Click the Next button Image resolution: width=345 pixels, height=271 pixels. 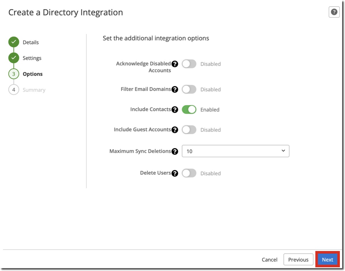click(327, 259)
